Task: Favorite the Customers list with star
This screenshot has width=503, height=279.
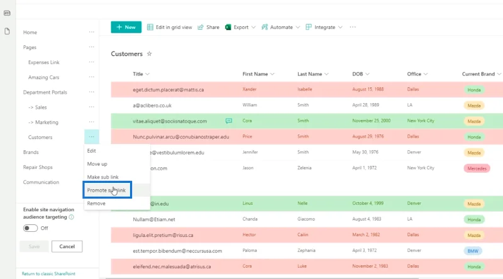Action: (149, 53)
